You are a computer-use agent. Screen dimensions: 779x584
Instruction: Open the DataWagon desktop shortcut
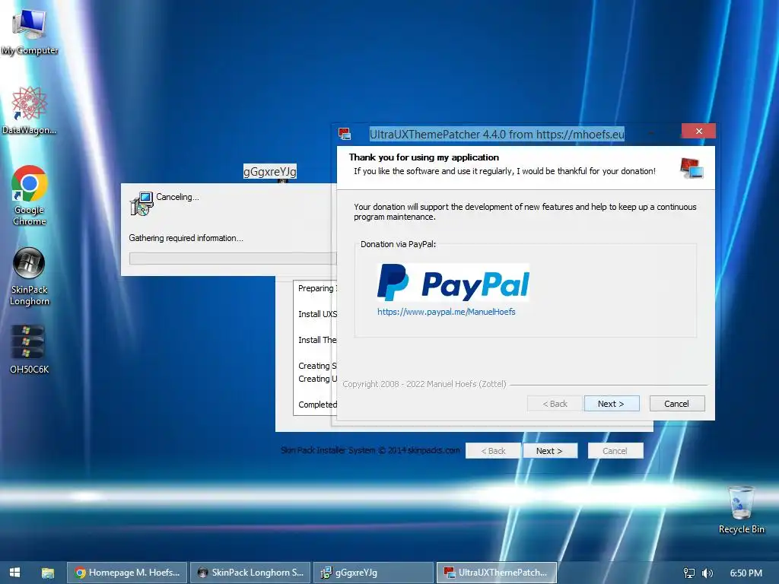(x=29, y=110)
